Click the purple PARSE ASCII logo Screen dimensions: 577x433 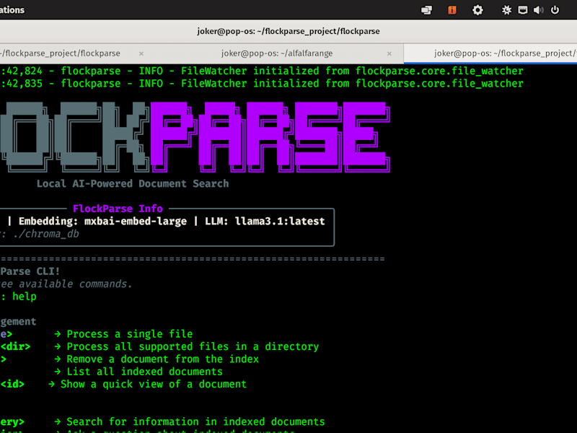tap(270, 137)
